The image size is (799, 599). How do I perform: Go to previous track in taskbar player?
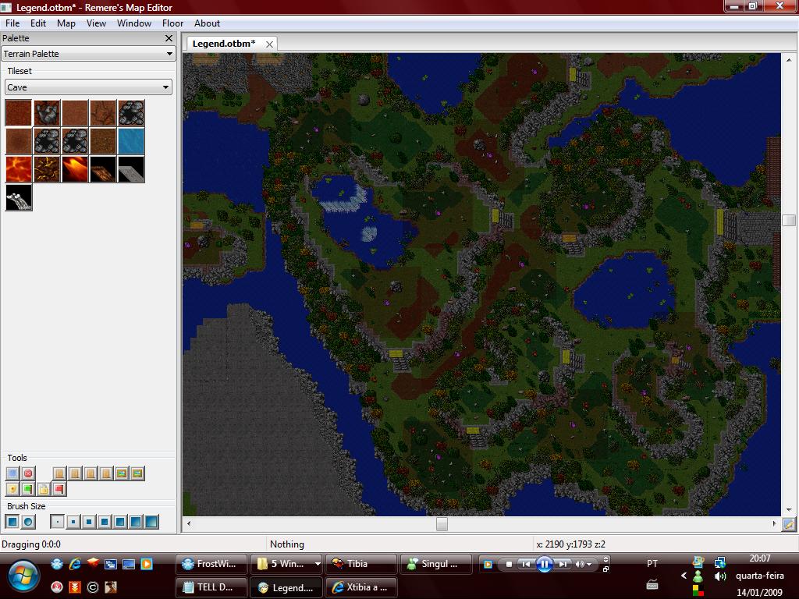point(526,564)
